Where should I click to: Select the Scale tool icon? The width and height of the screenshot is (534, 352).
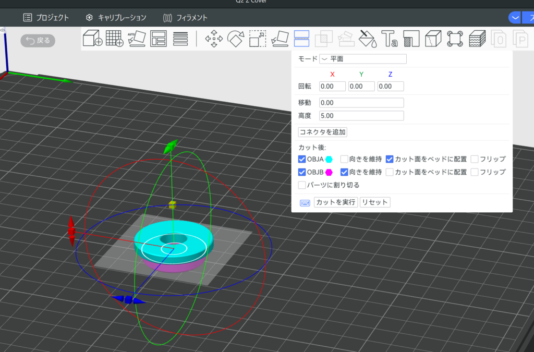coord(258,39)
